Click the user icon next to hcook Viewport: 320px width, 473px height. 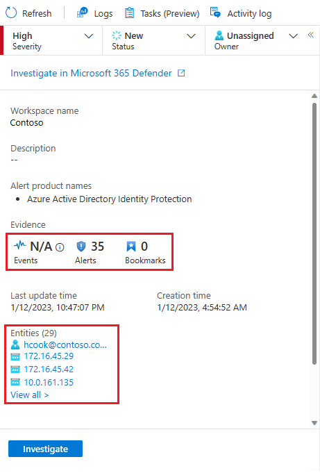tap(15, 345)
